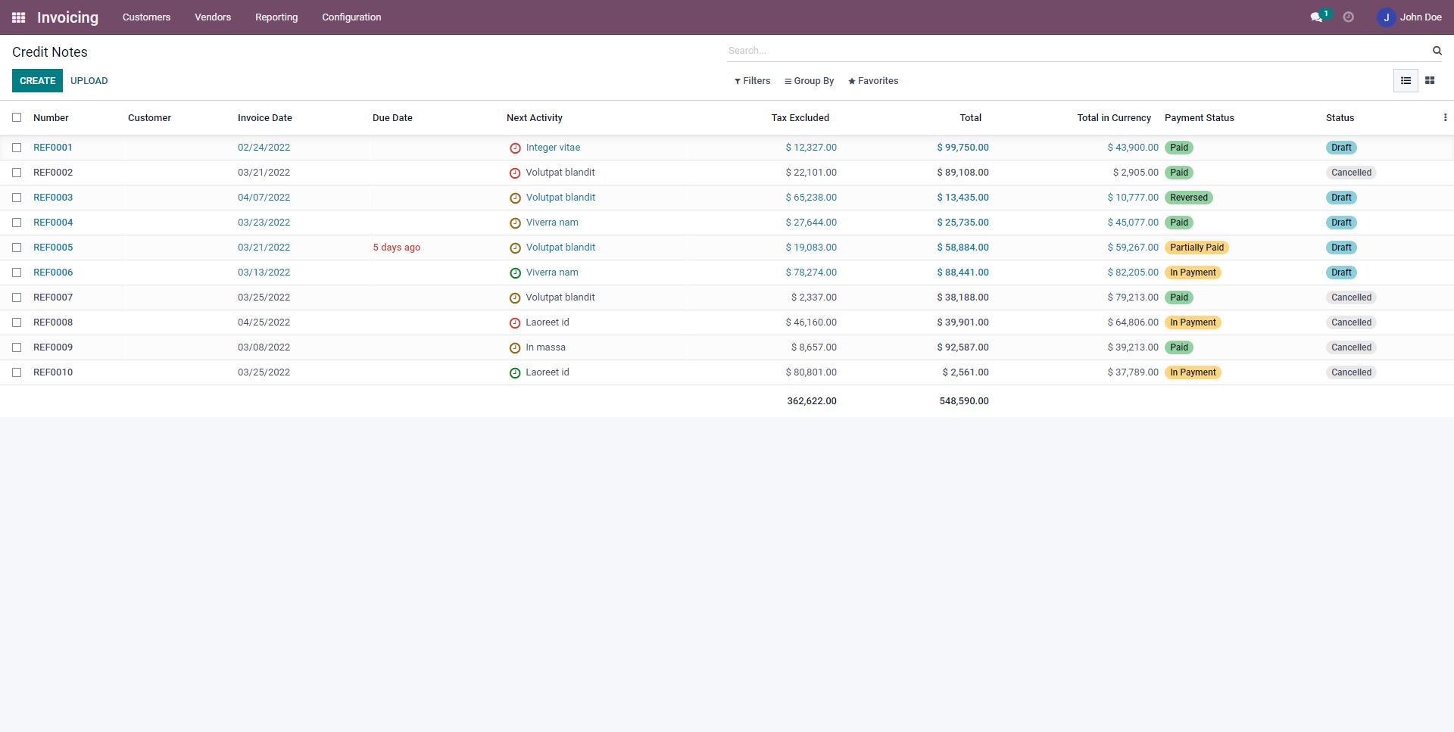Open the apps grid menu icon
The height and width of the screenshot is (732, 1454).
pyautogui.click(x=18, y=17)
